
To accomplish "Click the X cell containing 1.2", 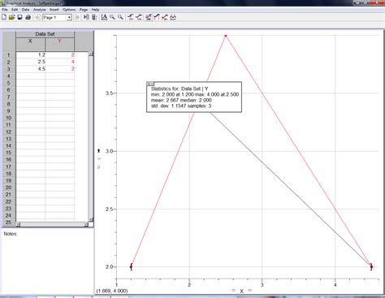I will (x=31, y=55).
